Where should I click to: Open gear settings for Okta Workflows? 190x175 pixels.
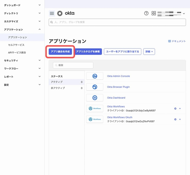175,109
